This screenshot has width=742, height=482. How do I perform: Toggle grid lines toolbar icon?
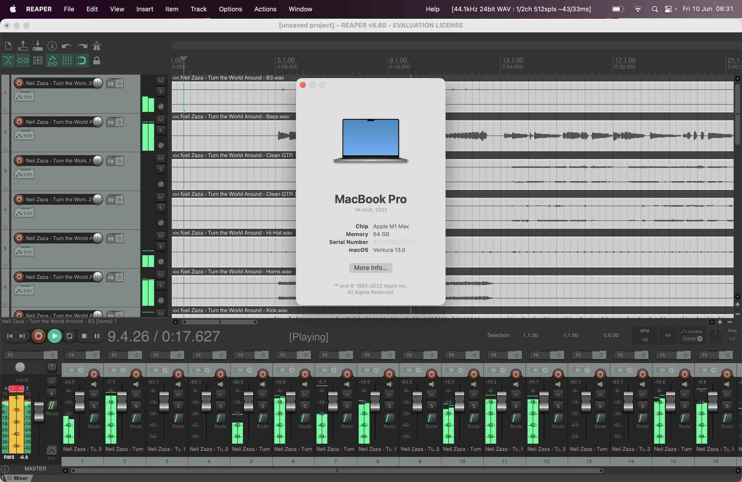click(x=67, y=61)
